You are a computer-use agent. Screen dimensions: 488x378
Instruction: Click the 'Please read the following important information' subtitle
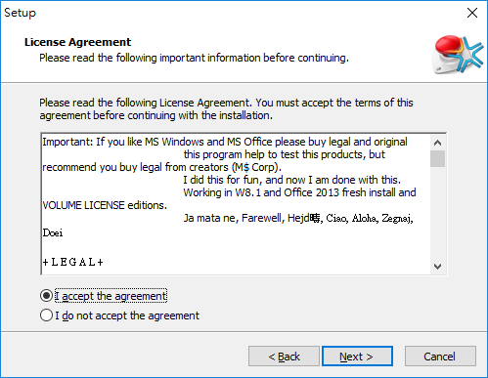click(194, 58)
